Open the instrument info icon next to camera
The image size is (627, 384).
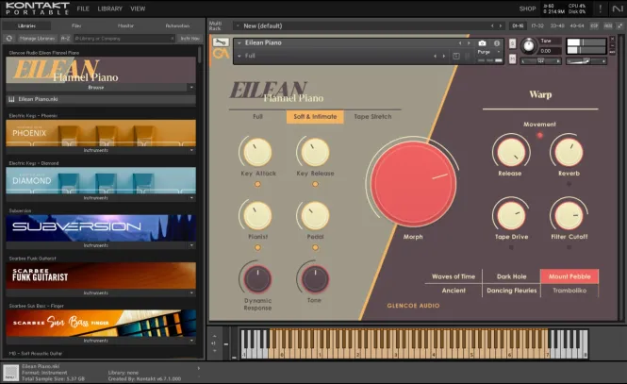point(497,42)
